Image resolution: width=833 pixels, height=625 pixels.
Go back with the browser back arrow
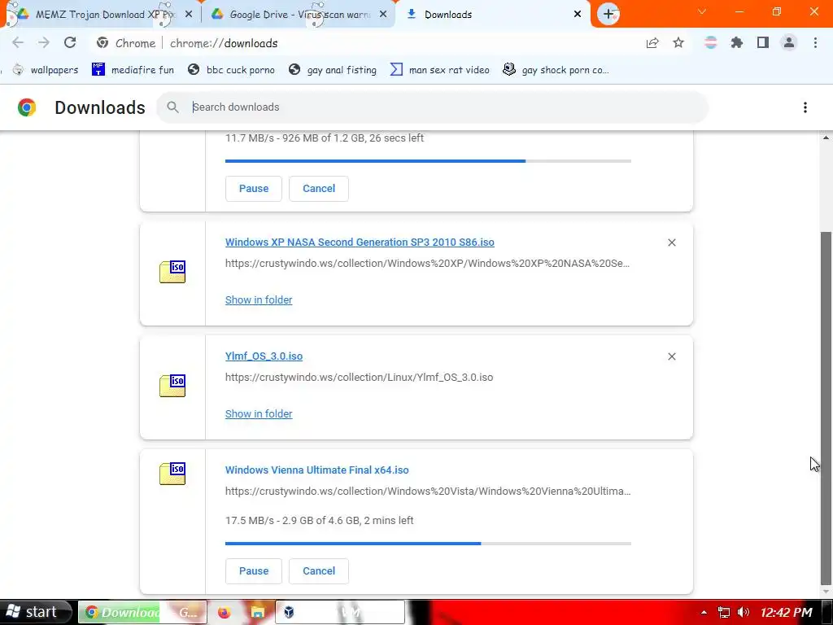tap(18, 43)
